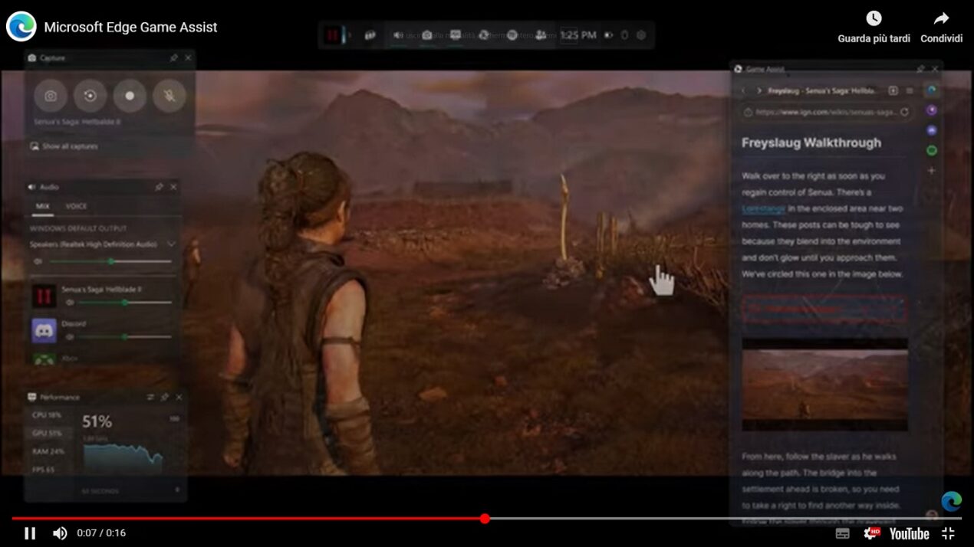This screenshot has height=547, width=974.
Task: Open the Performance widget options icon
Action: pyautogui.click(x=150, y=397)
